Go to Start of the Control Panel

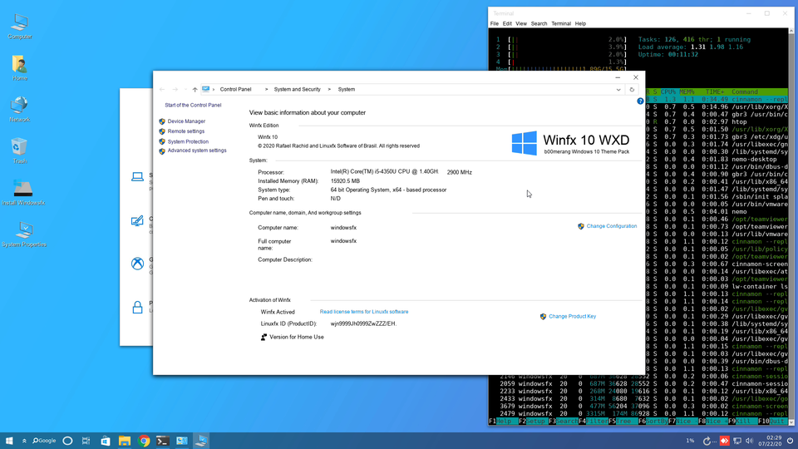[193, 105]
